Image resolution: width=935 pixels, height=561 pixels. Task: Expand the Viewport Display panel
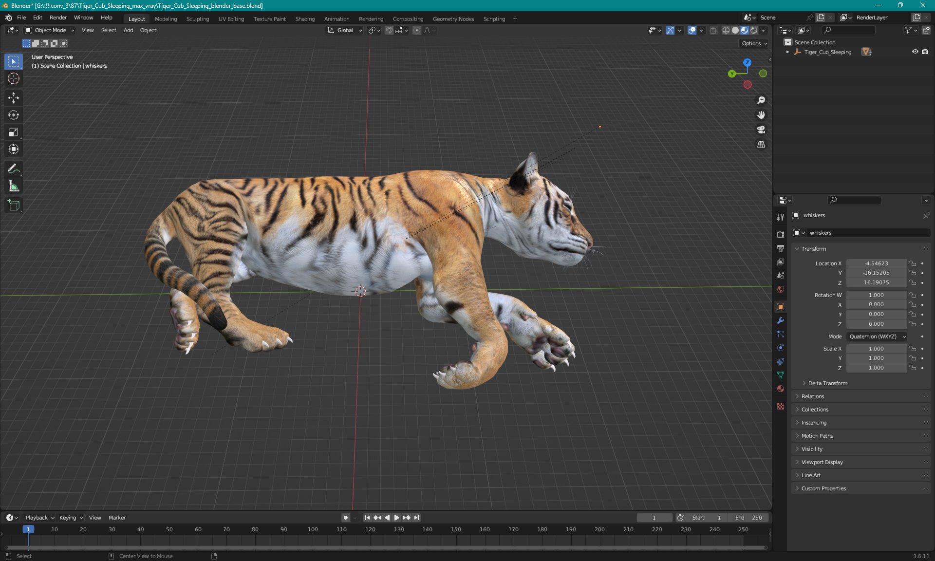pos(822,462)
